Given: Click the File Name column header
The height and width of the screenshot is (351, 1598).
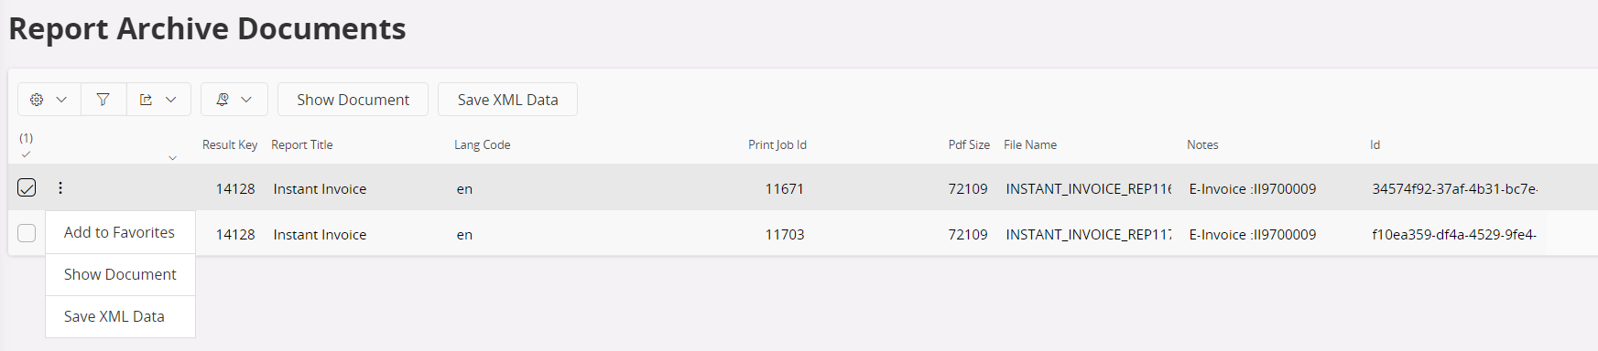Looking at the screenshot, I should [1030, 144].
